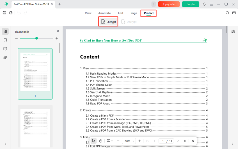Go to next page
The width and height of the screenshot is (238, 149).
click(178, 141)
